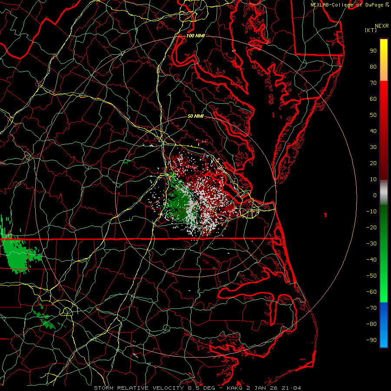Select the 0 value on the velocity scale
The height and width of the screenshot is (391, 391).
pos(375,195)
